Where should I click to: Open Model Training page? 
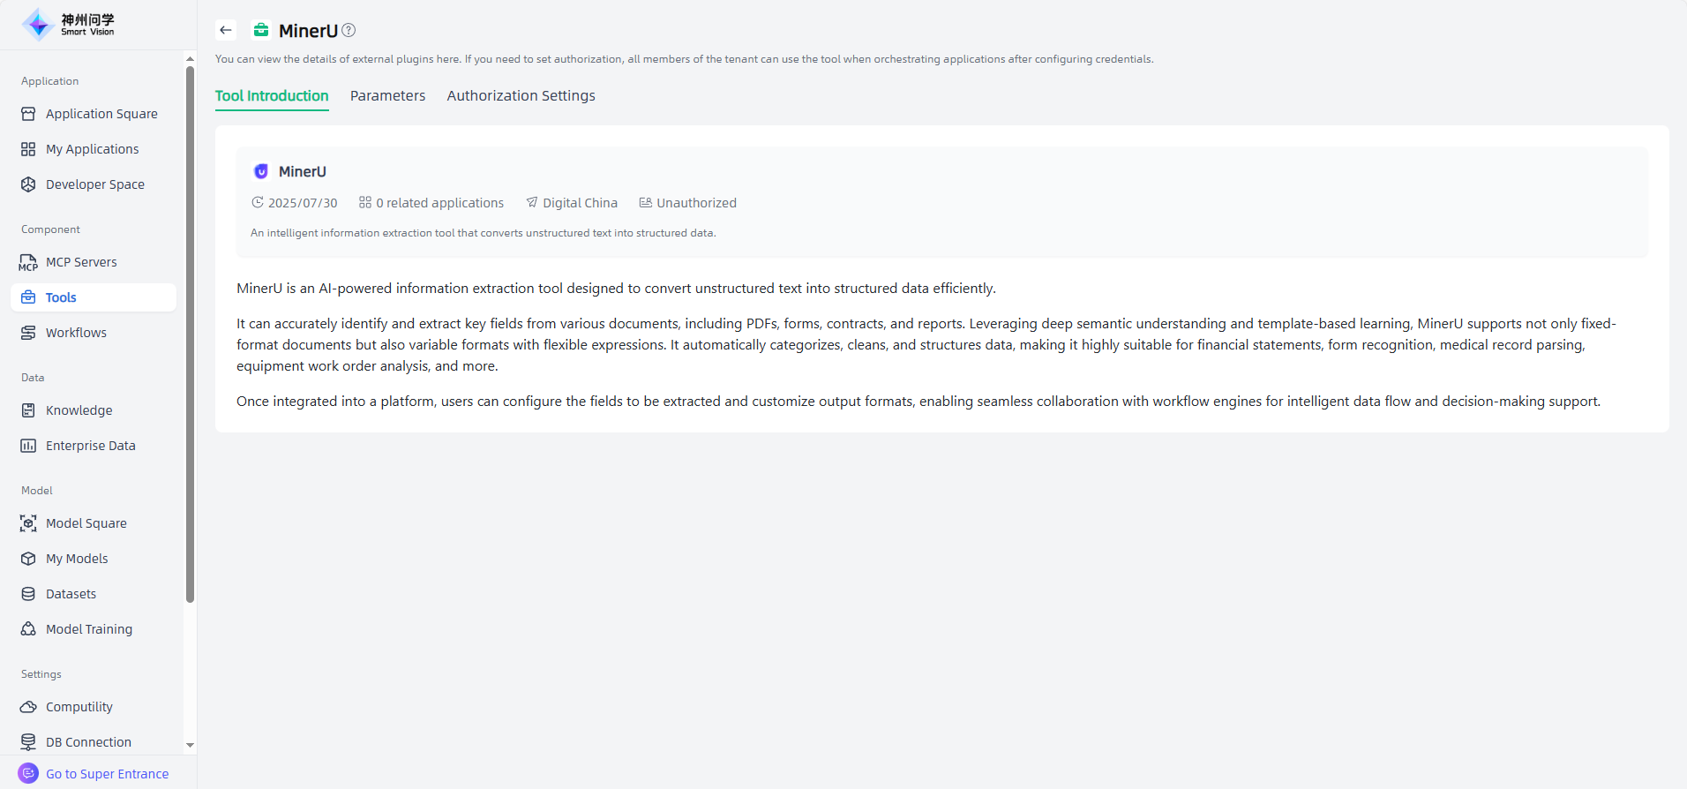click(x=88, y=629)
